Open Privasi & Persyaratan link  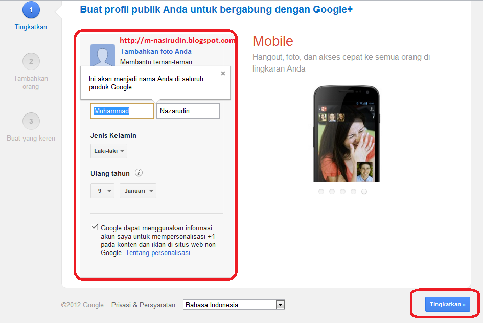[143, 305]
